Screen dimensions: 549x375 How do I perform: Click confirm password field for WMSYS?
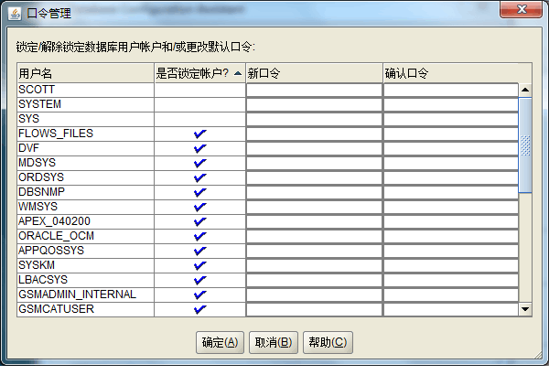click(x=451, y=207)
